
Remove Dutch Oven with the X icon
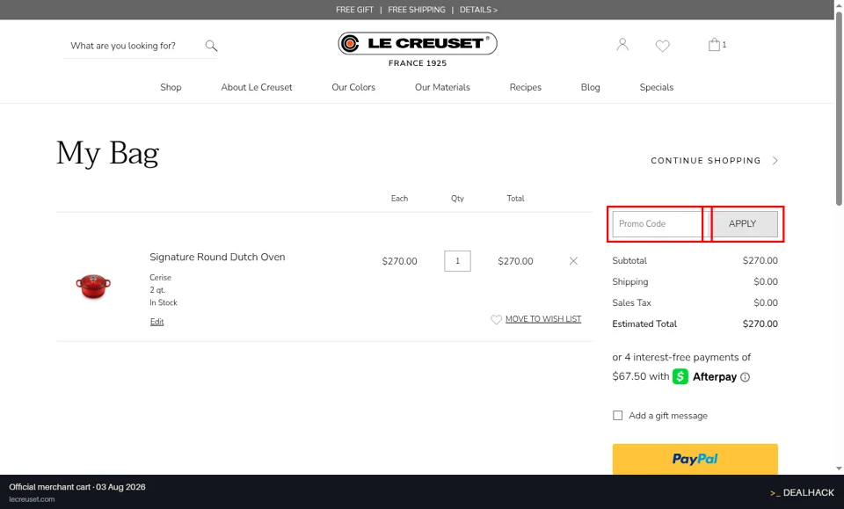coord(573,261)
